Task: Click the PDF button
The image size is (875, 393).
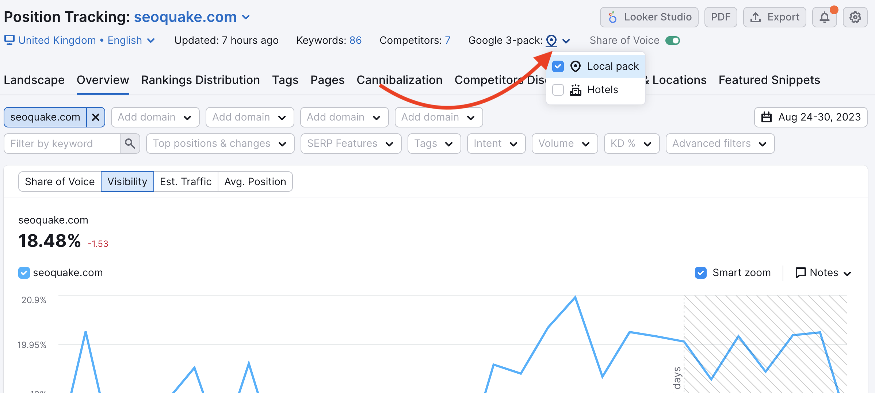Action: [x=721, y=17]
